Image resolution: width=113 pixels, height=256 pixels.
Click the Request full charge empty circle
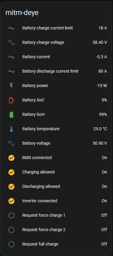coord(11,244)
